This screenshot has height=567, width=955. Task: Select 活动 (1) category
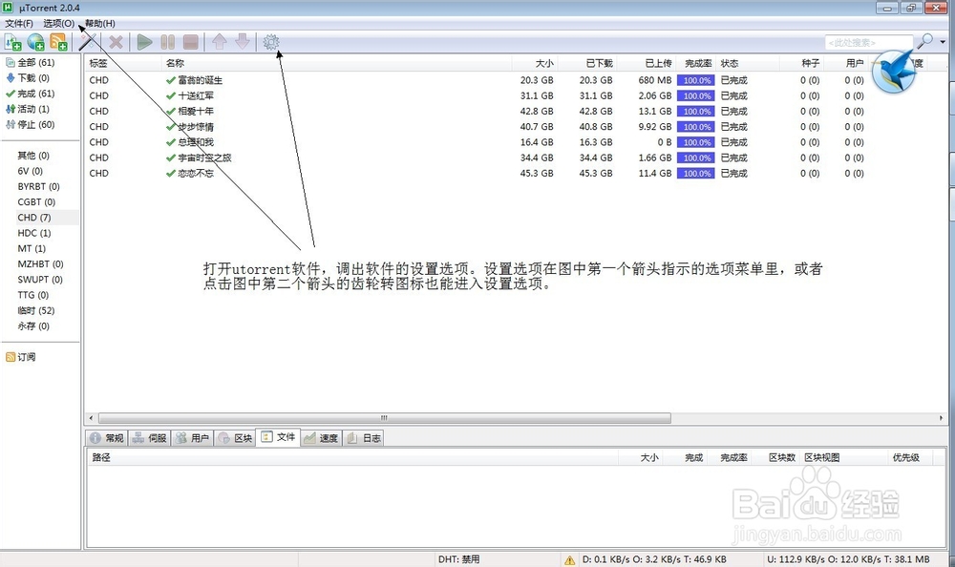(33, 109)
